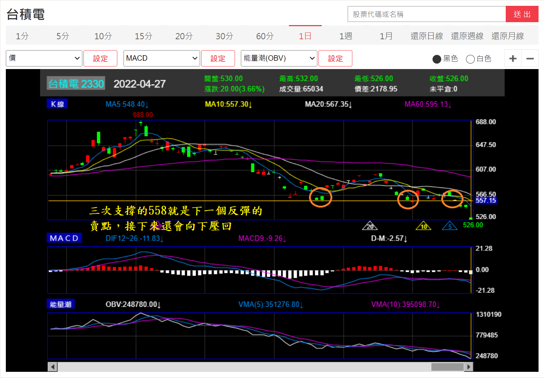Click the 收盤:526.00 close price
Viewport: 544px width, 378px height.
449,79
